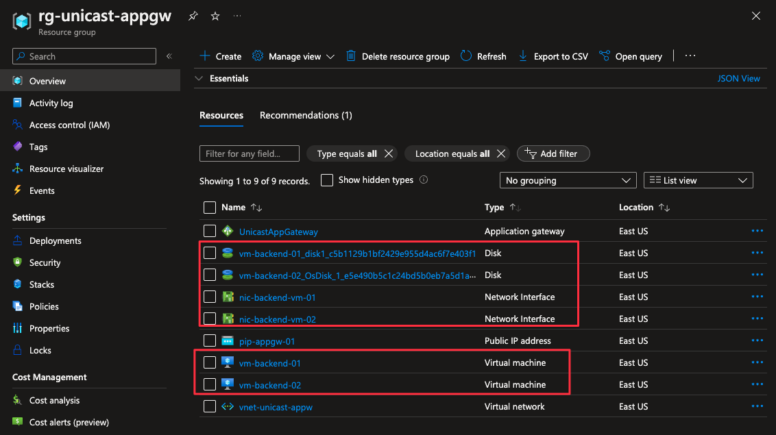
Task: Switch to the Recommendations (1) tab
Action: [306, 115]
